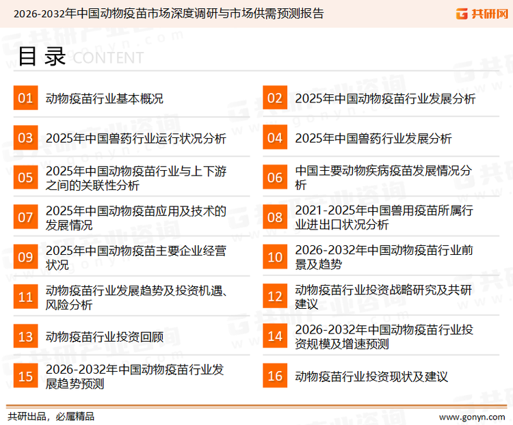Open chapter 2025年中国兽药行业发展分析
The width and height of the screenshot is (513, 425).
pos(373,138)
